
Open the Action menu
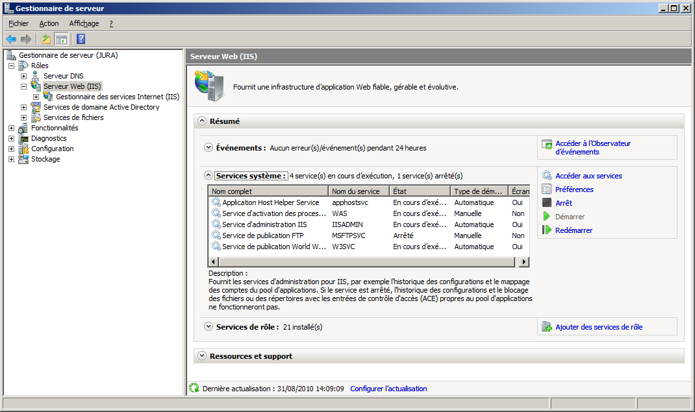point(49,23)
